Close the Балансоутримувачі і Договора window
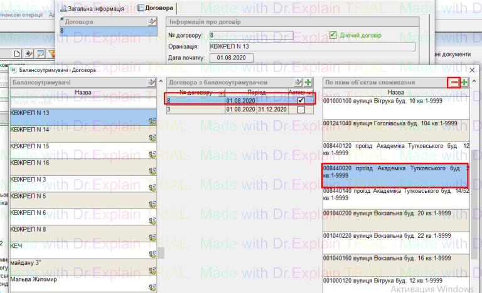Viewport: 482px width, 293px height. tap(472, 71)
